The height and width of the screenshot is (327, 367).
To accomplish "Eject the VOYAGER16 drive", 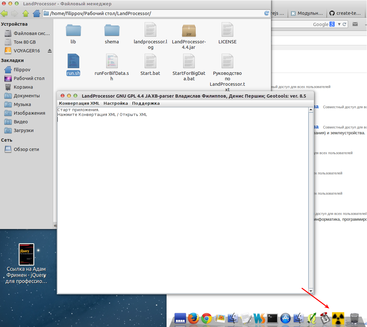I will (50, 51).
